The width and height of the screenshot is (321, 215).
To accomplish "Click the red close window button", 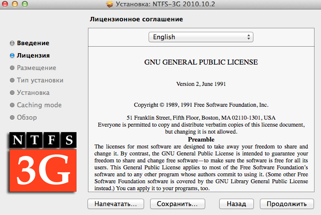I will pyautogui.click(x=5, y=4).
